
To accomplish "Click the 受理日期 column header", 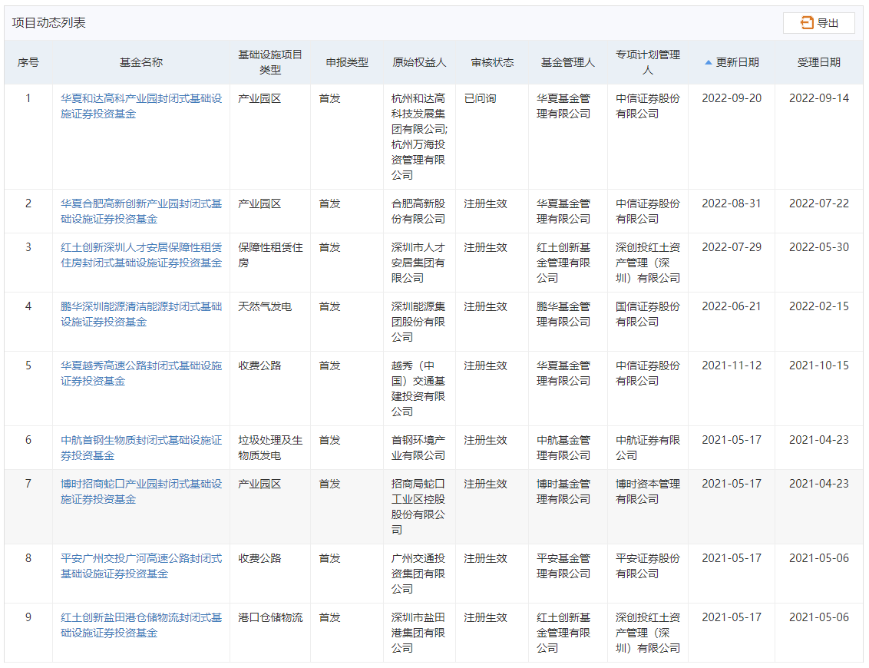I will point(818,62).
